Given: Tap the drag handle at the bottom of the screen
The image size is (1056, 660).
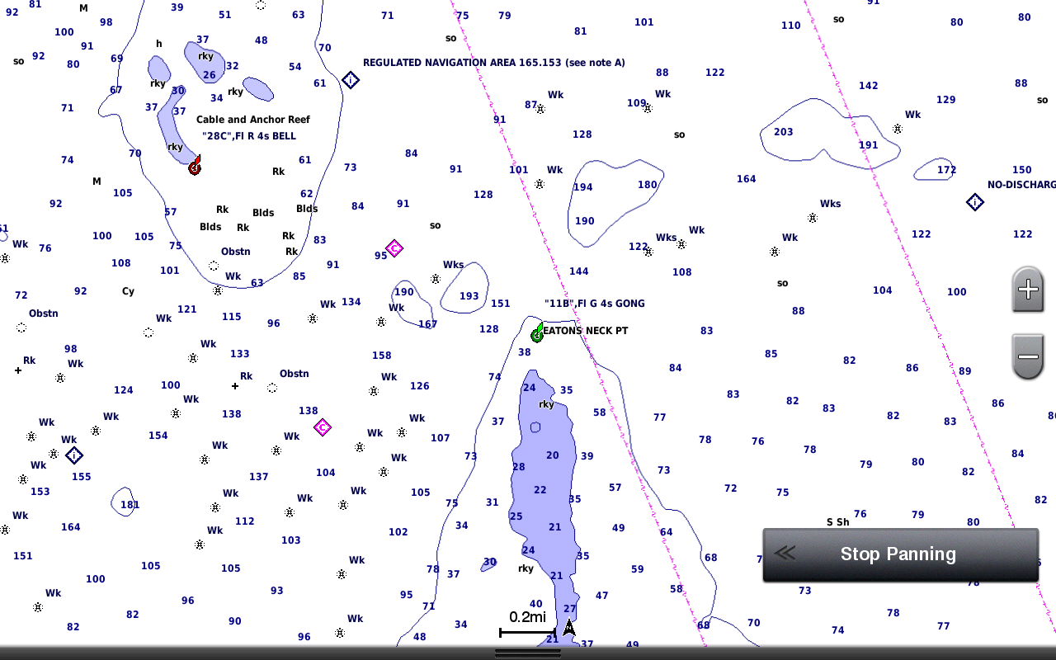Looking at the screenshot, I should (528, 653).
